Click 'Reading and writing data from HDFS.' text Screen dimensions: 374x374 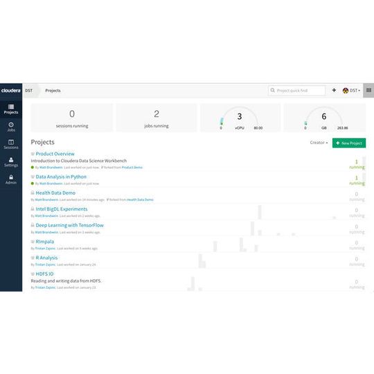tap(66, 281)
